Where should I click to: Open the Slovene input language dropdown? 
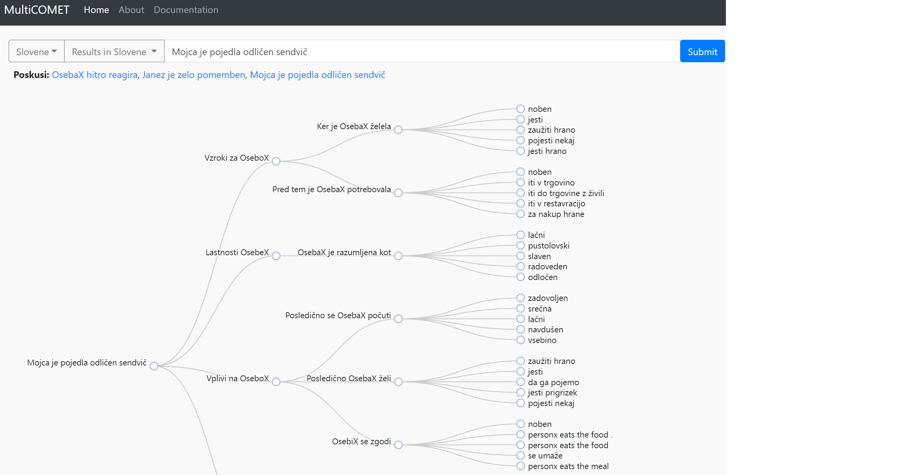(x=37, y=52)
